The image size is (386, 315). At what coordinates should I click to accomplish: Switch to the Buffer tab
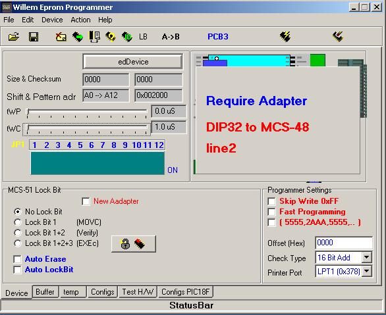tap(45, 292)
